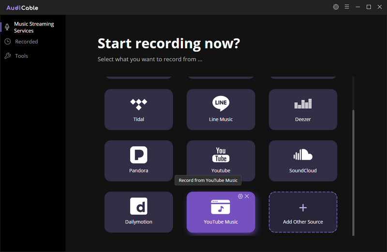Select the Deezer service card
Viewport: 387px width, 252px height.
[x=303, y=110]
